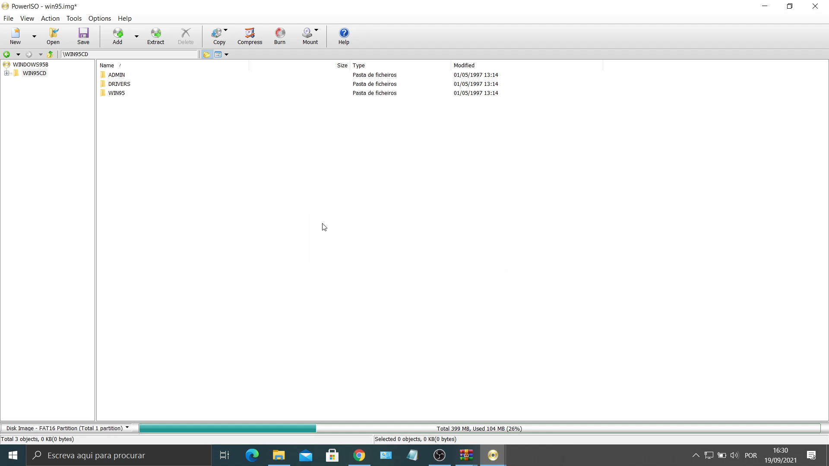Open the Action menu
Screen dimensions: 829x466
point(50,19)
